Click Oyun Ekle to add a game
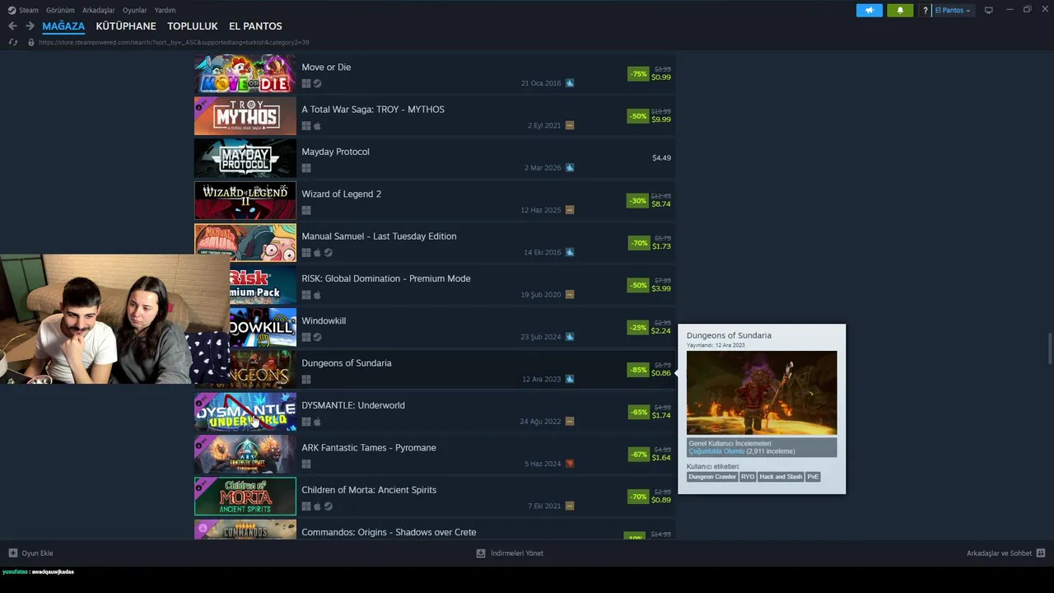Viewport: 1054px width, 593px height. (37, 553)
